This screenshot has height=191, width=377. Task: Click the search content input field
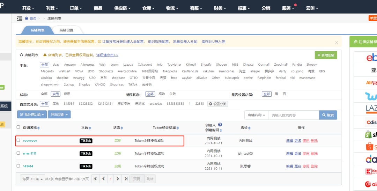pos(293,115)
